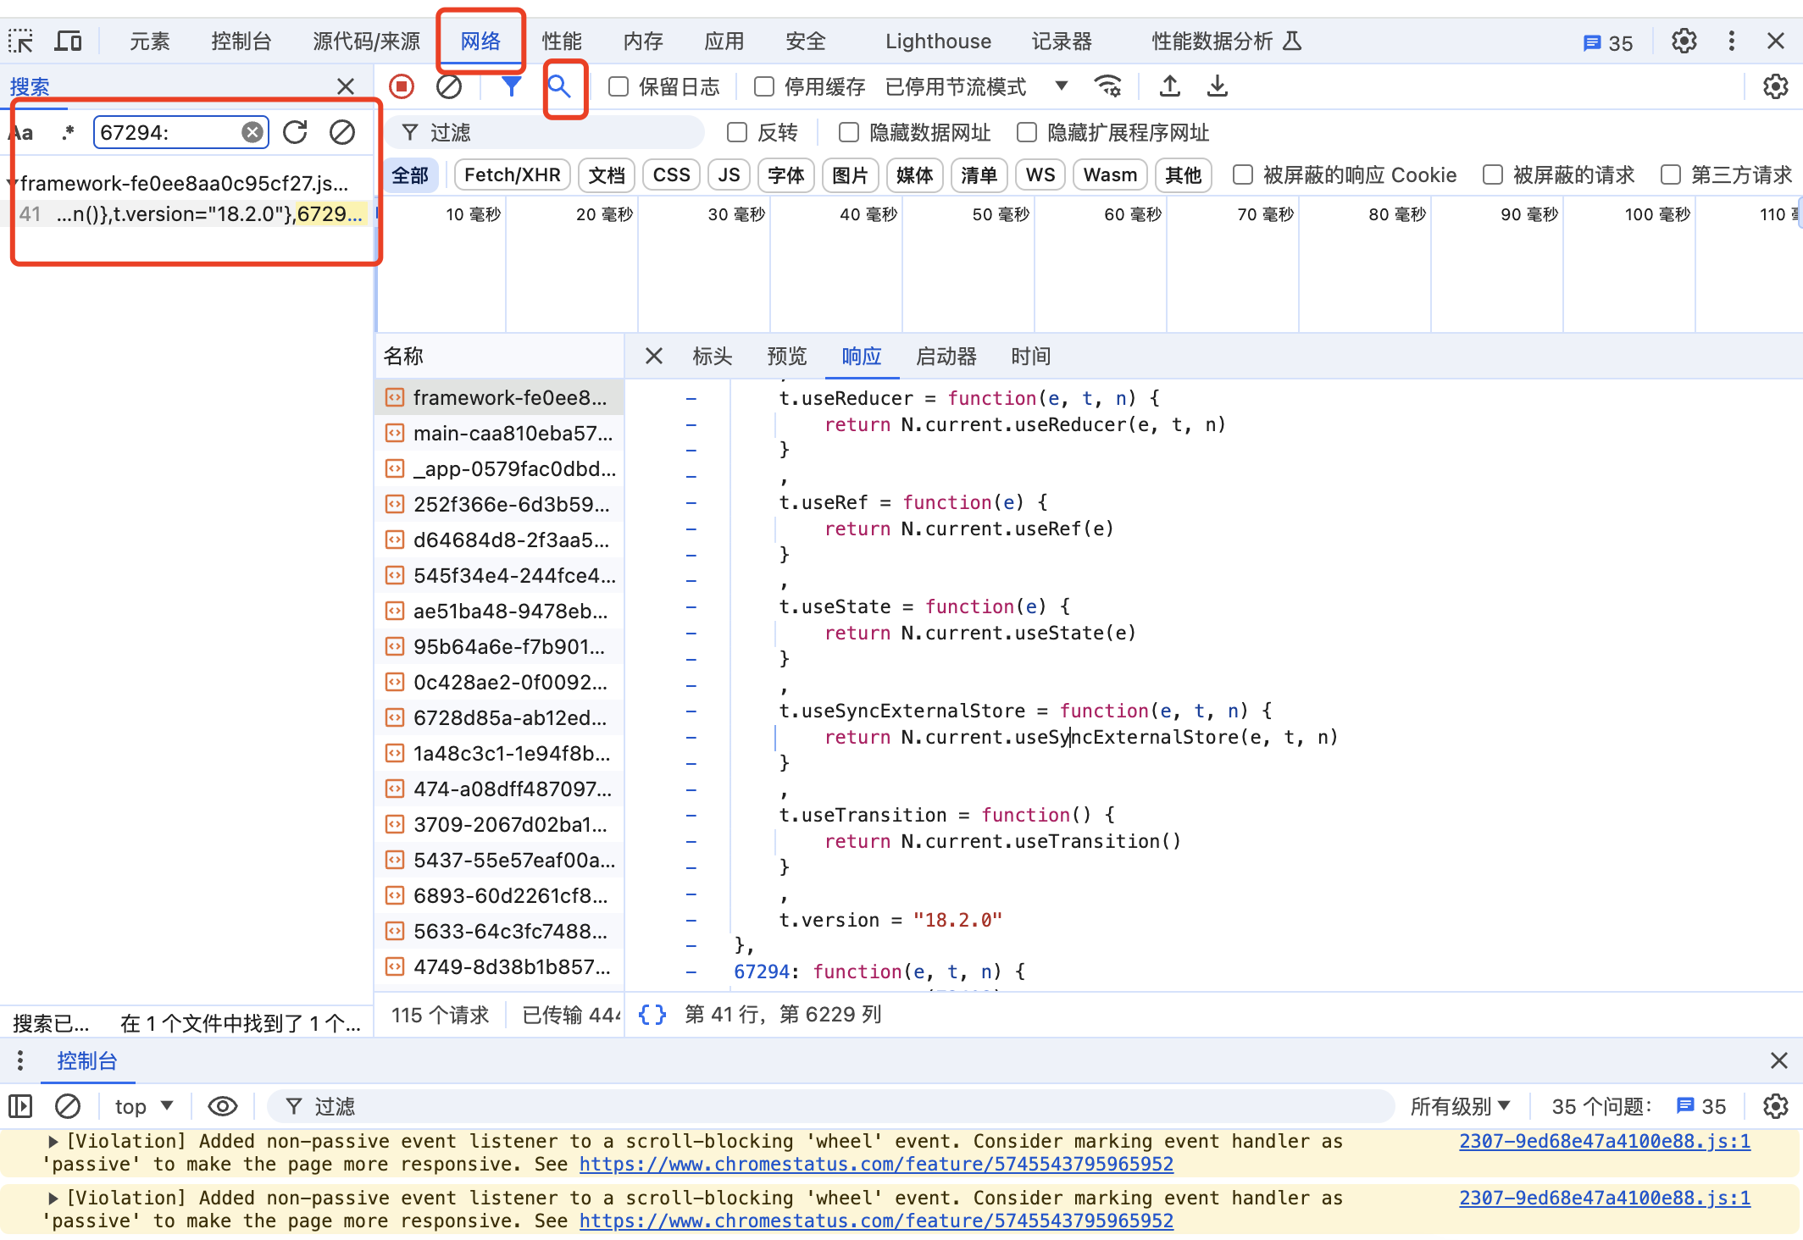Expand the second Violation console message
This screenshot has height=1240, width=1803.
coord(53,1198)
